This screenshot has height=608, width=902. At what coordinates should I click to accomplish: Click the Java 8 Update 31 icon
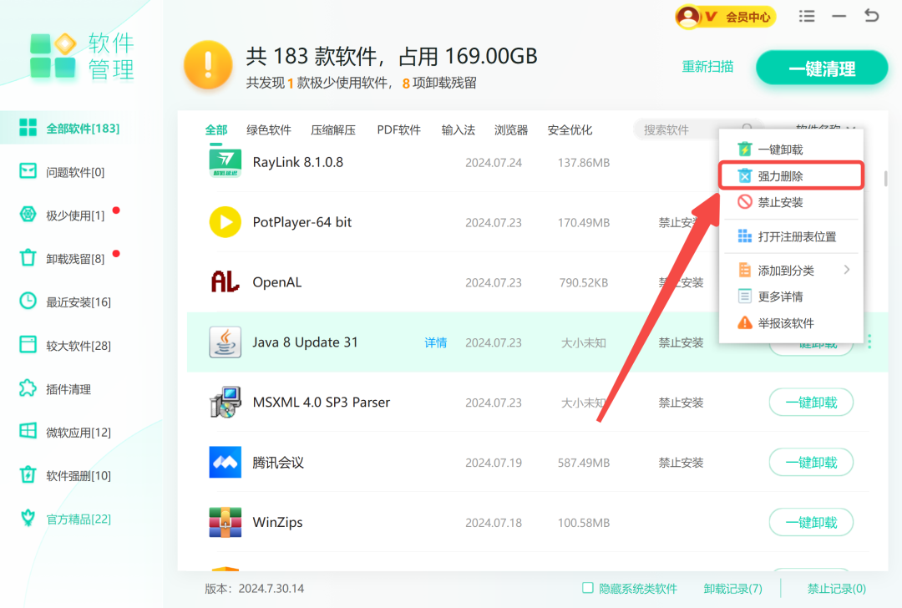(x=225, y=342)
